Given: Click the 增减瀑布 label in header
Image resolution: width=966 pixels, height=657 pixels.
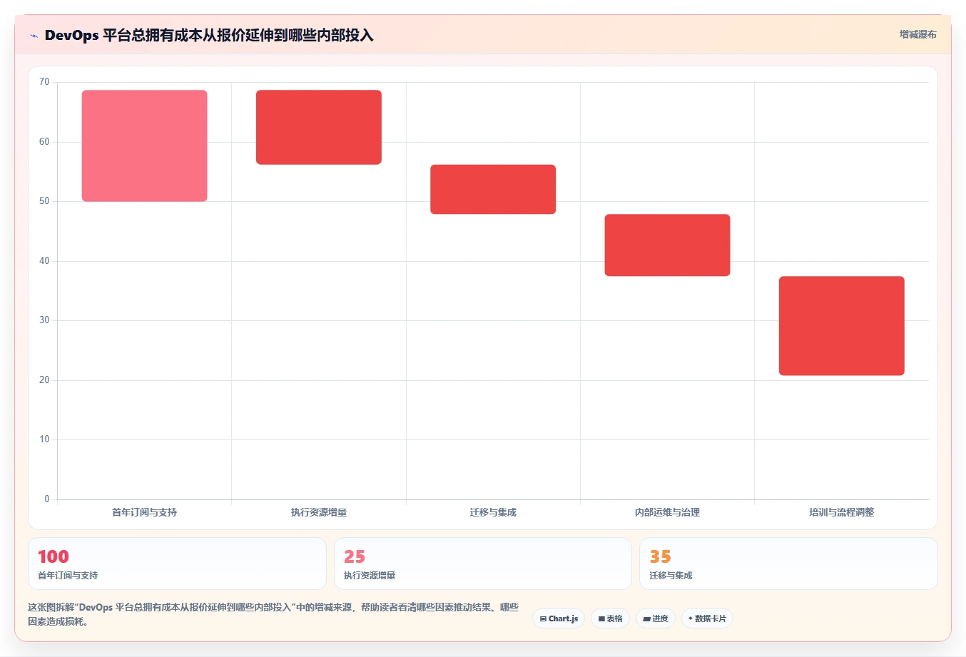Looking at the screenshot, I should [x=917, y=34].
